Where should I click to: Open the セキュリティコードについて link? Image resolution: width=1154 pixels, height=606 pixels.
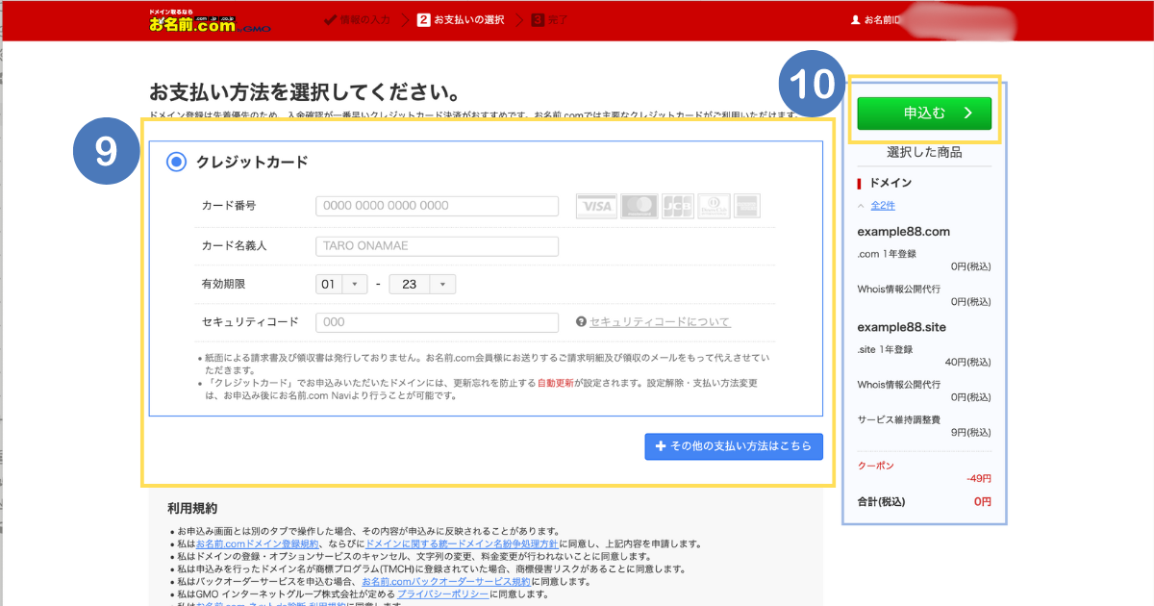point(659,322)
